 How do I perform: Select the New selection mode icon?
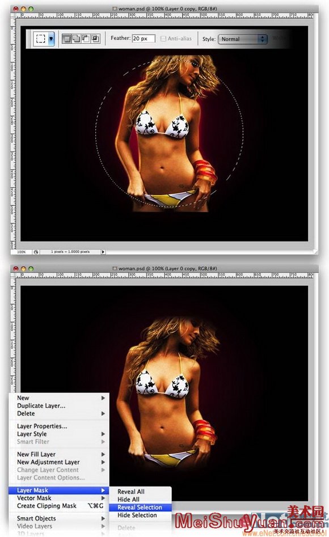[x=66, y=39]
